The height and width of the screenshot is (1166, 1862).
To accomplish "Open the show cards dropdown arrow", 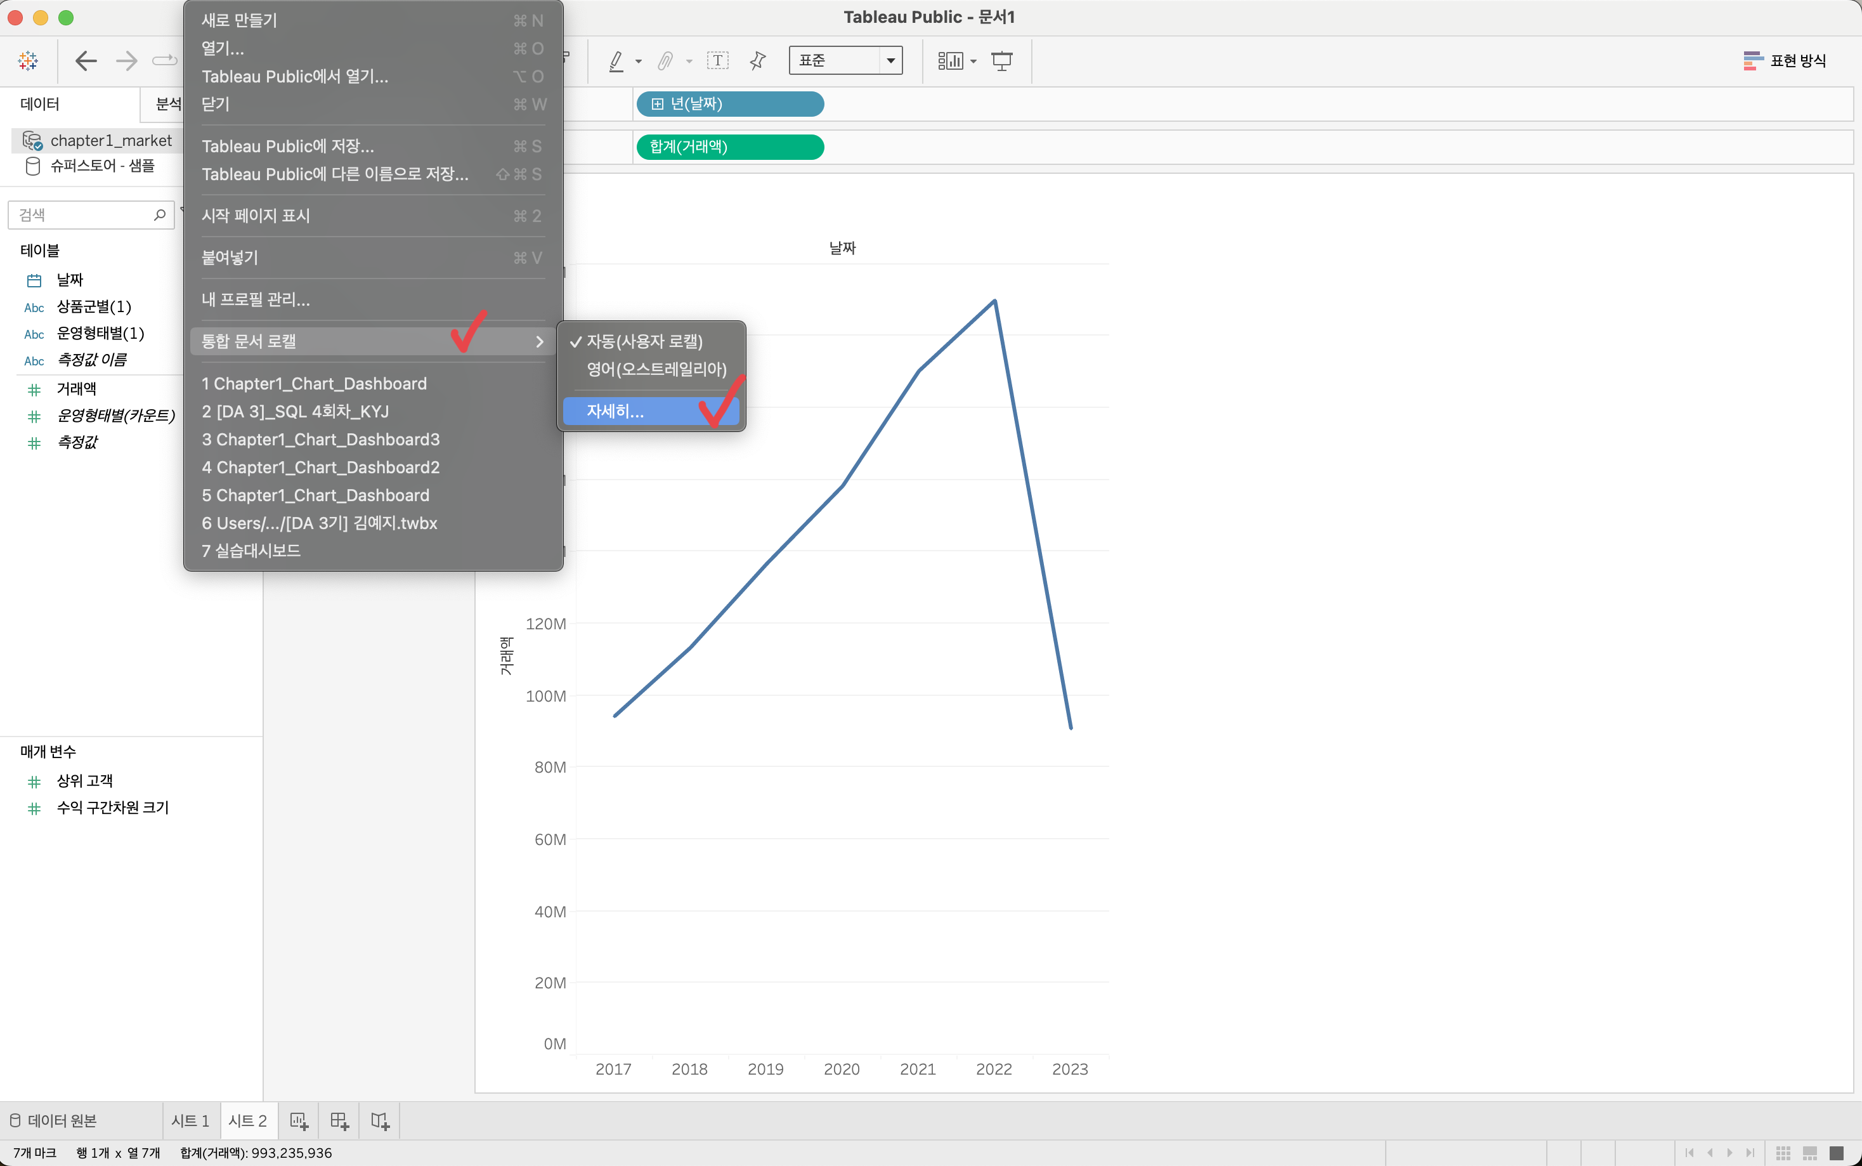I will 973,61.
